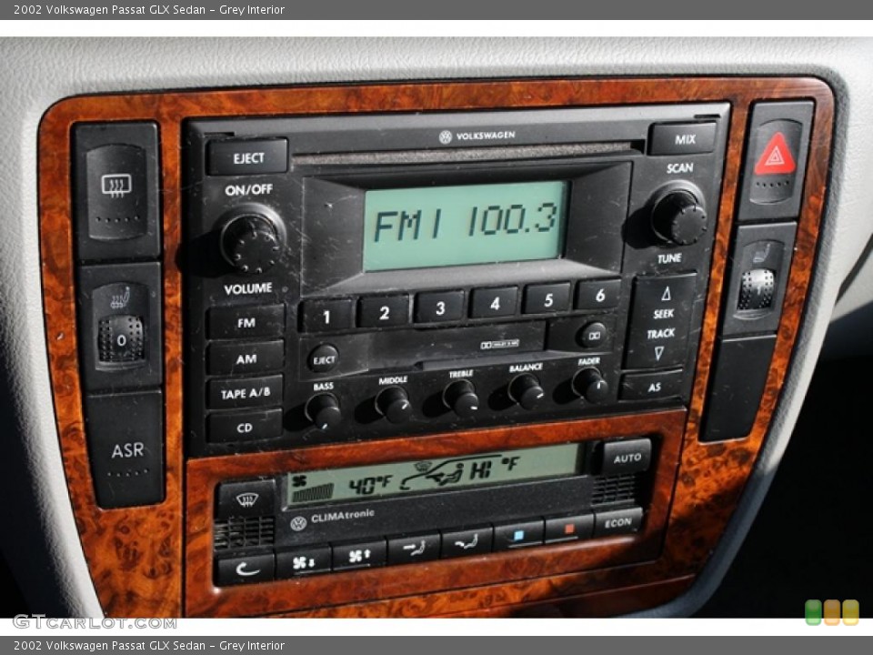Tap the Climatronic temperature display
873x655 pixels.
pos(433,475)
